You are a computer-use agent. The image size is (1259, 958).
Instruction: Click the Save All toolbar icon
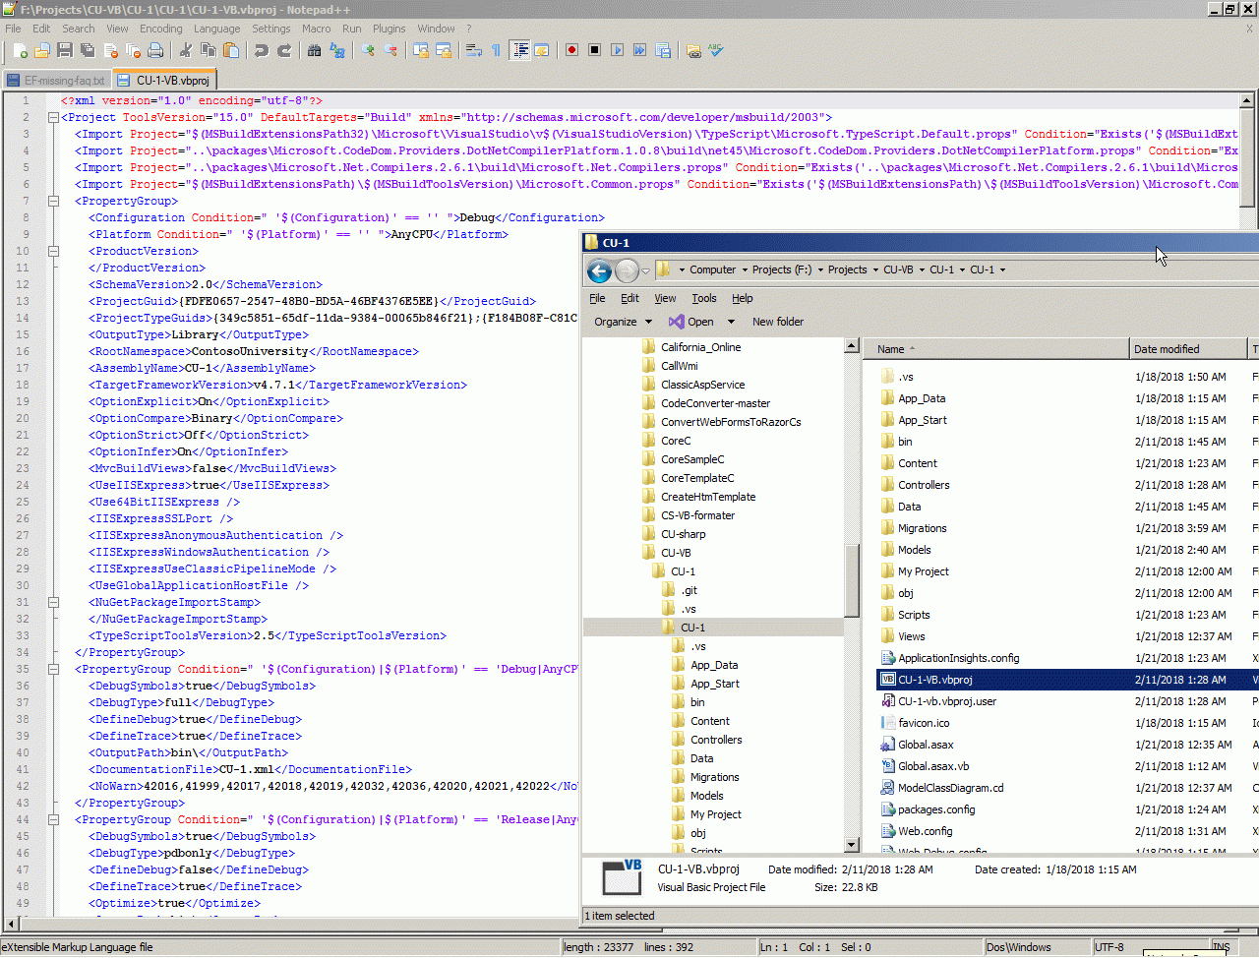(88, 50)
